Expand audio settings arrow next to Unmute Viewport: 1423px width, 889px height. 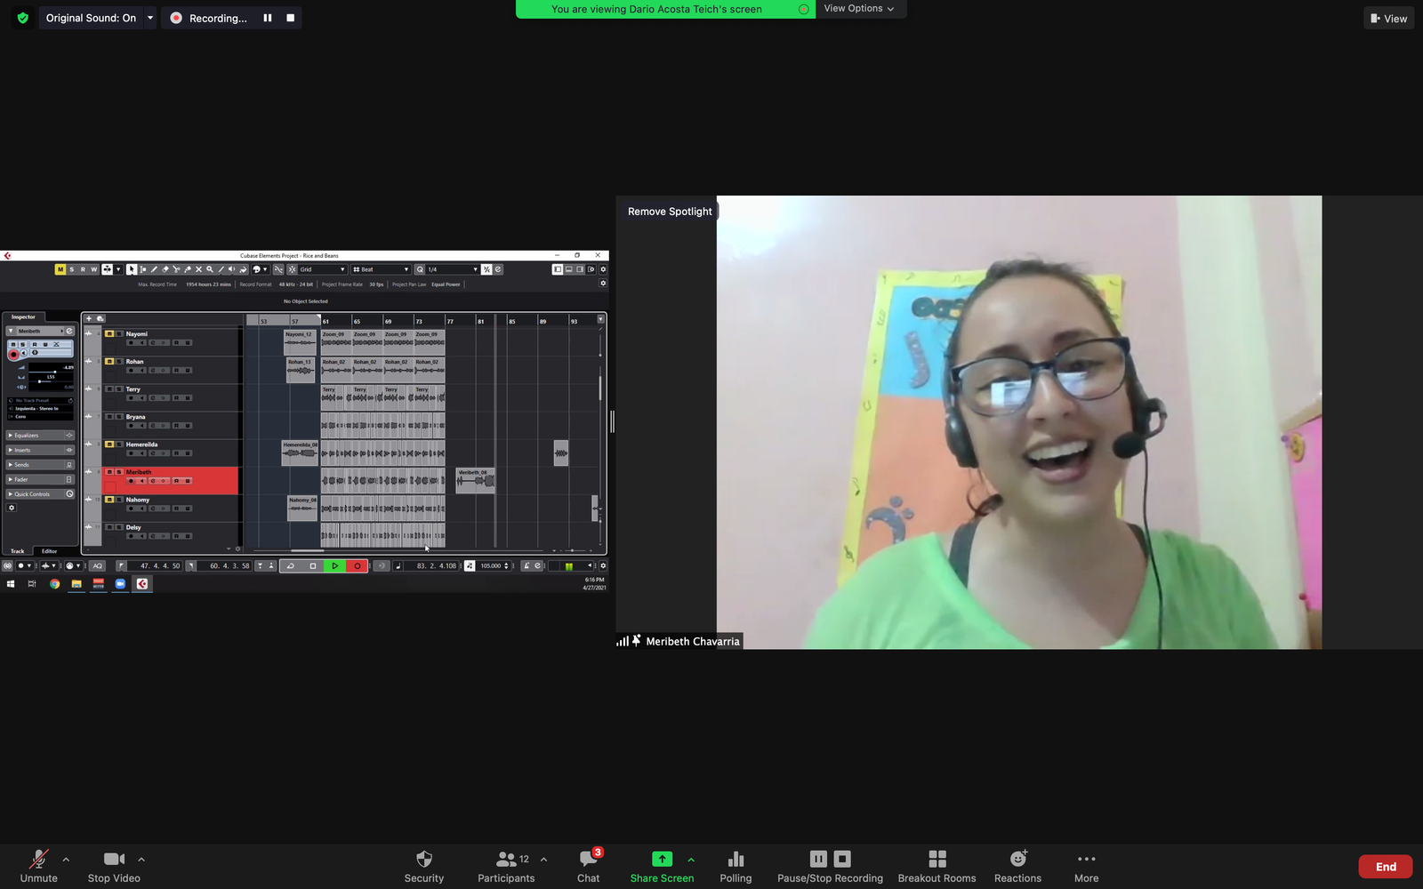66,860
